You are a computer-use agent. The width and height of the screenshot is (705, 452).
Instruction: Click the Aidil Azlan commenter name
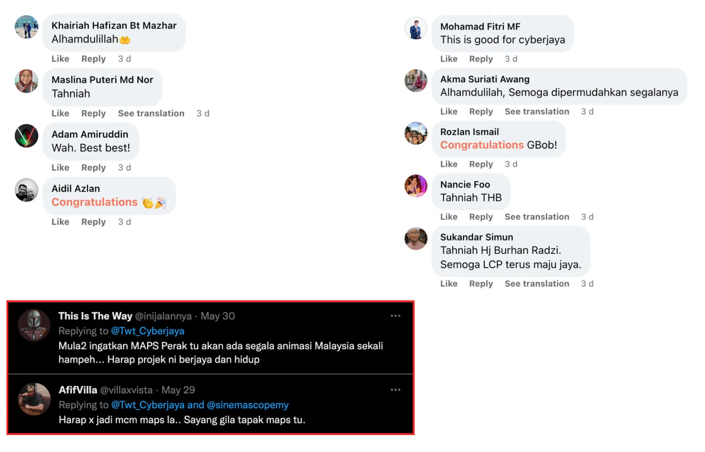(76, 189)
